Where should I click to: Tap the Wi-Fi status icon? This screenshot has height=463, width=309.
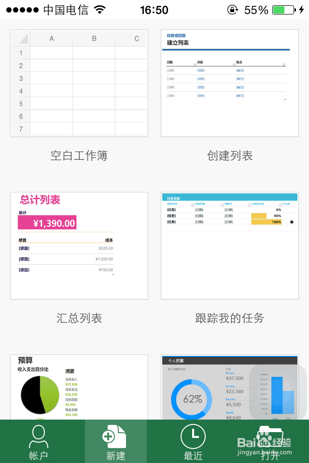coord(100,10)
